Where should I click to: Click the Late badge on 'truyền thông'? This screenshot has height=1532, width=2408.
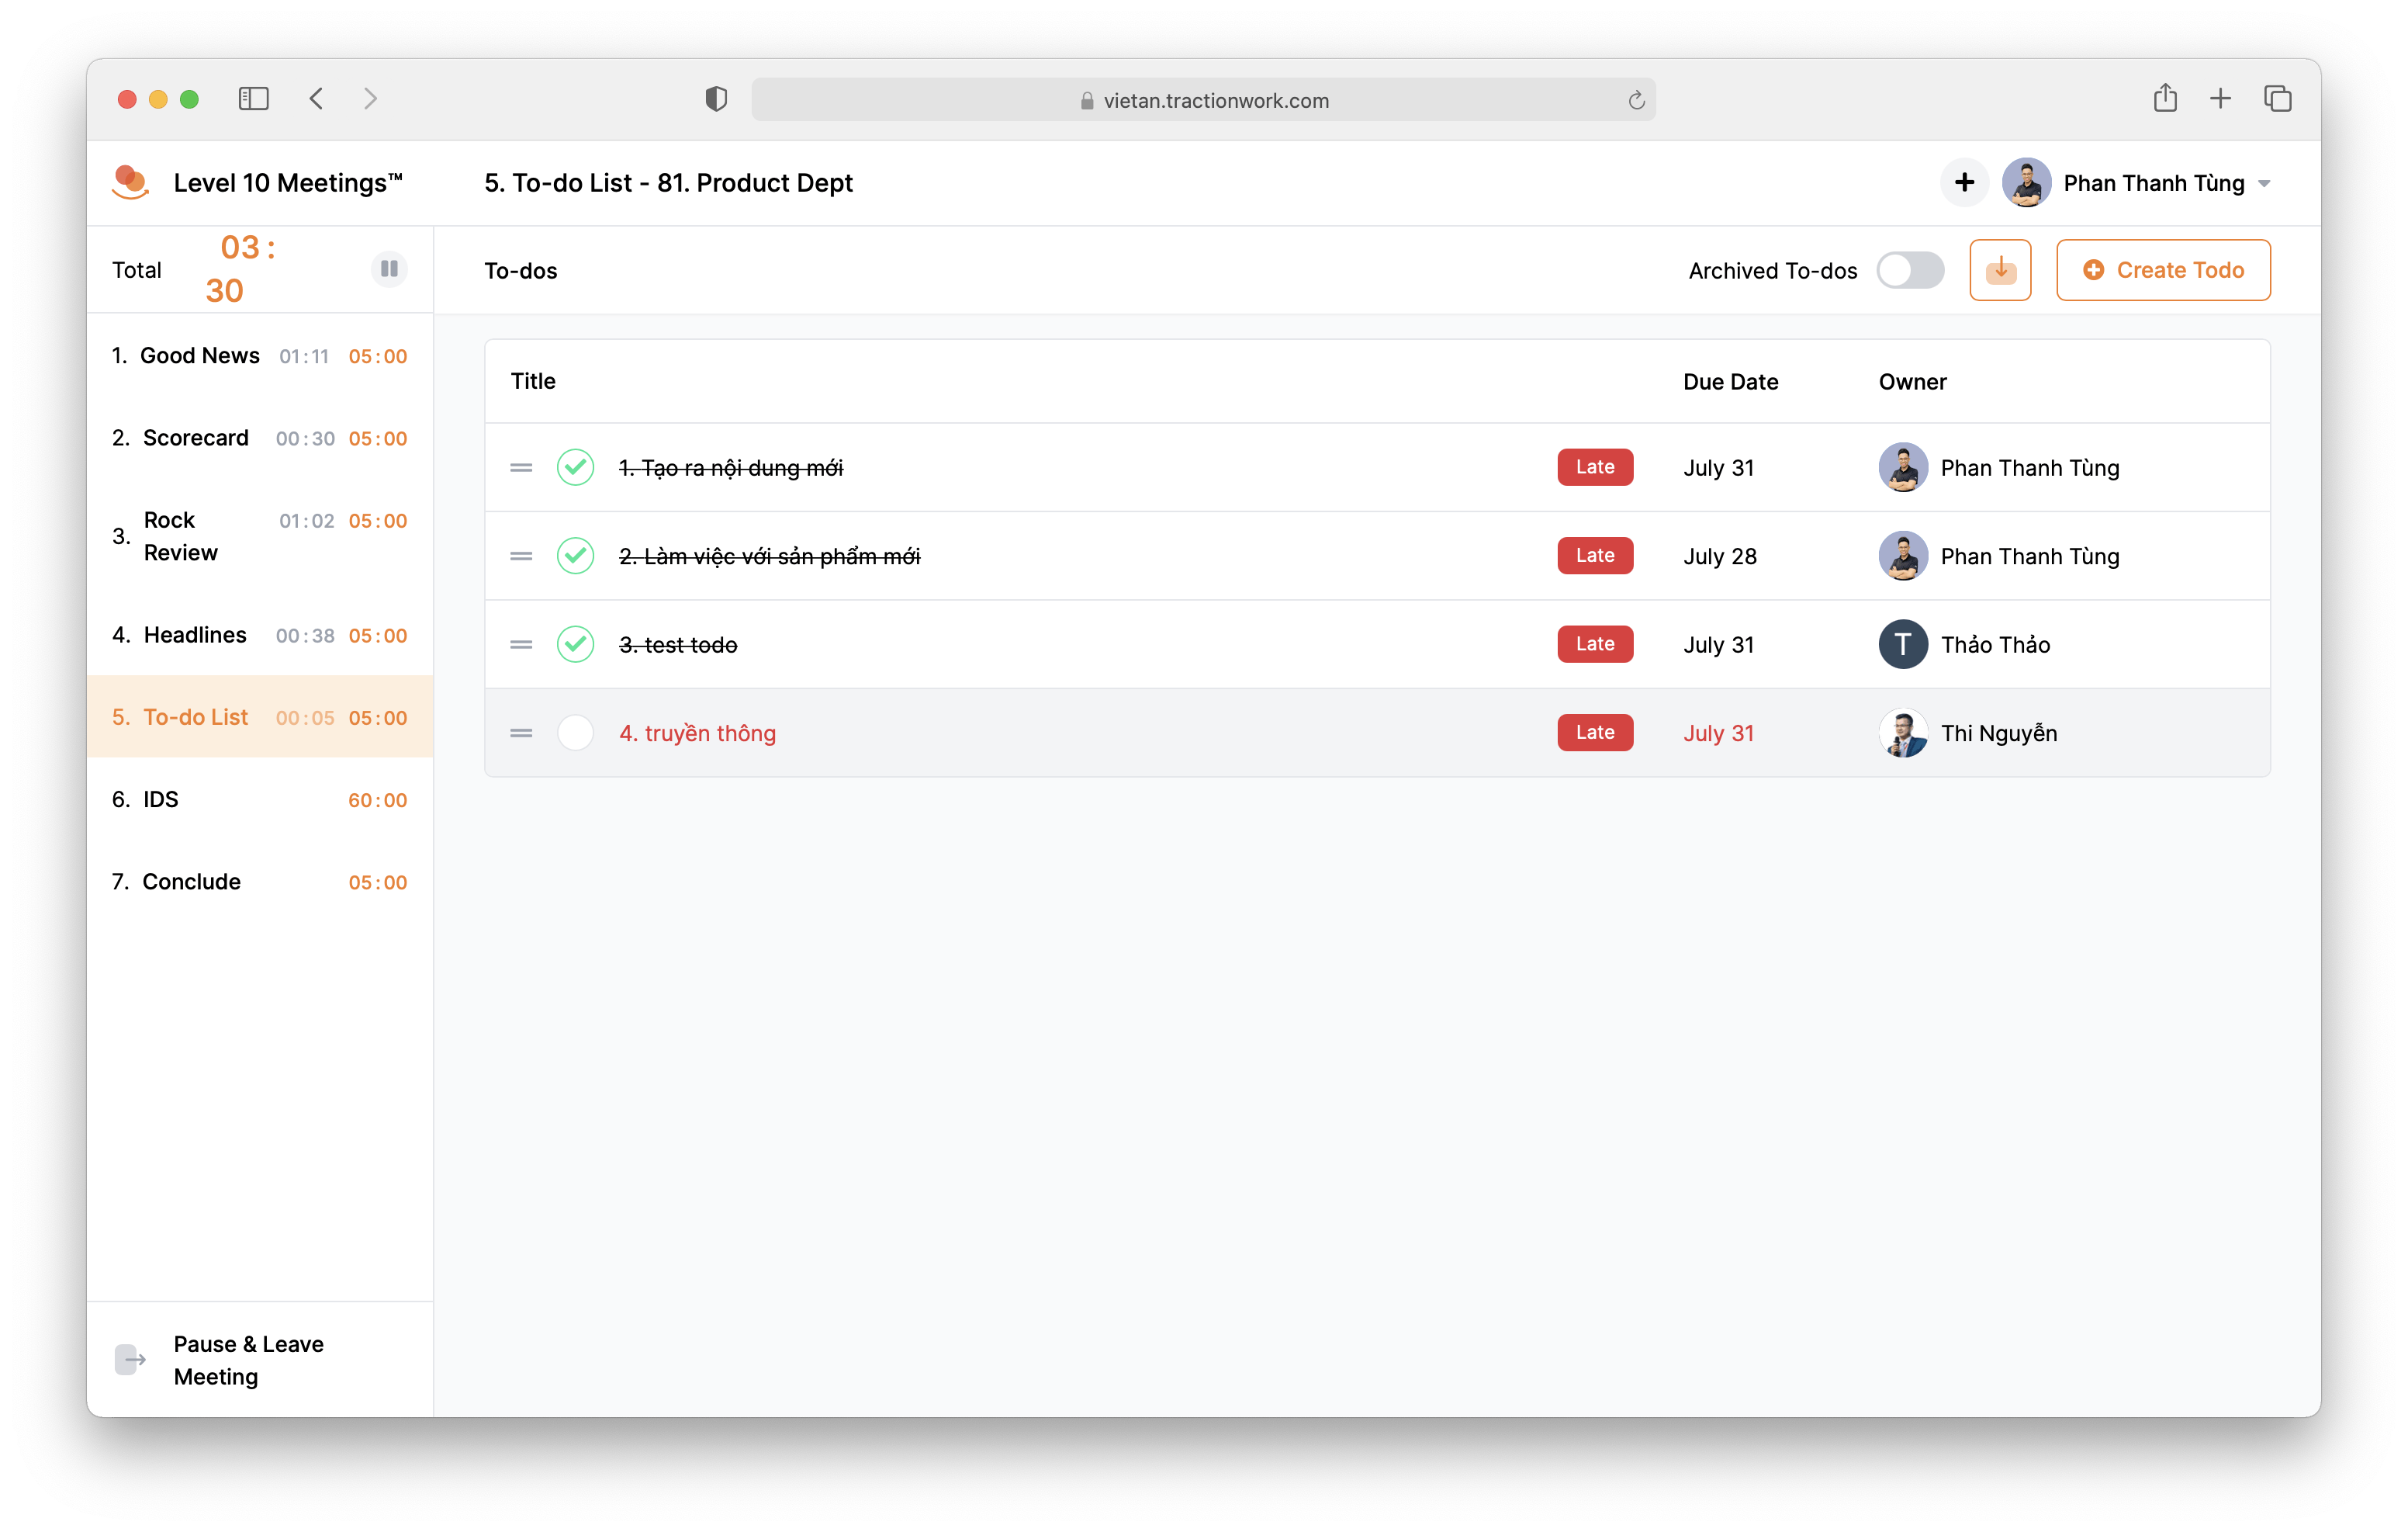1594,733
